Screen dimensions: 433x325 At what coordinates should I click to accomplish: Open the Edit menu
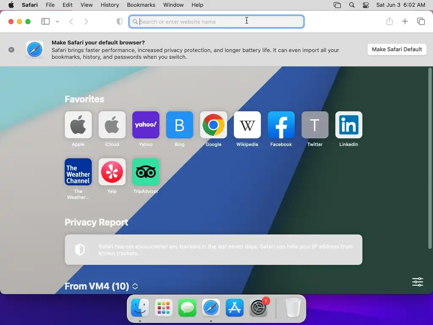tap(67, 5)
